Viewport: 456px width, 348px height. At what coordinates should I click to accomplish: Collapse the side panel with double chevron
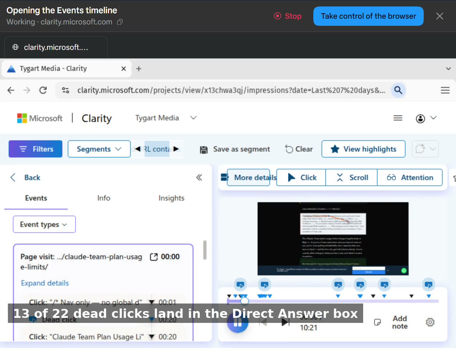click(199, 178)
